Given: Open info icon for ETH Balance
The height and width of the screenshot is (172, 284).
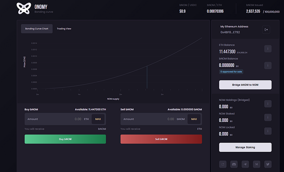Looking at the screenshot, I should pyautogui.click(x=268, y=49).
